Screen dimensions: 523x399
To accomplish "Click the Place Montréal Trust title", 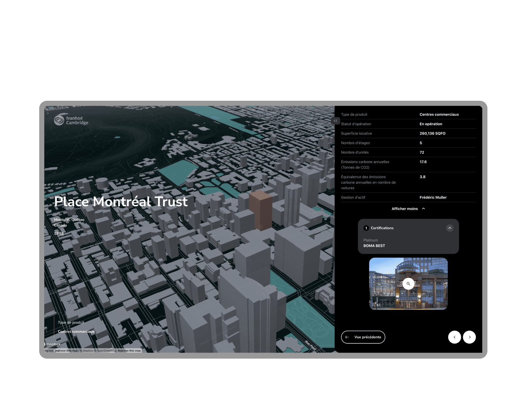I will [x=121, y=202].
